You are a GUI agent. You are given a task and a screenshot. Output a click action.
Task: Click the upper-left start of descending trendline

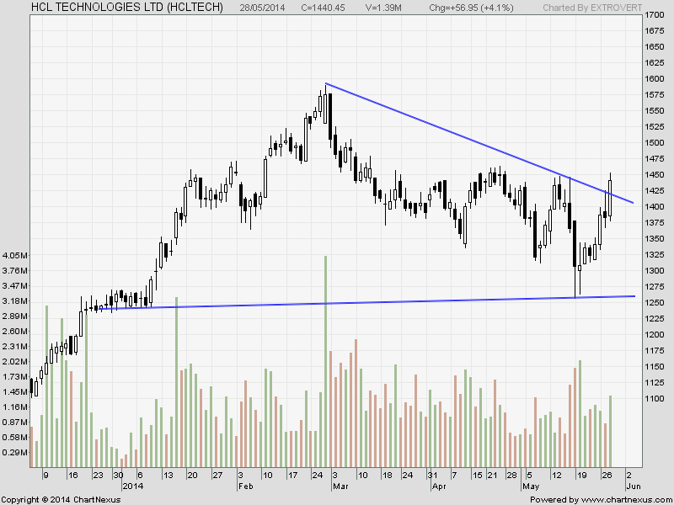(326, 84)
